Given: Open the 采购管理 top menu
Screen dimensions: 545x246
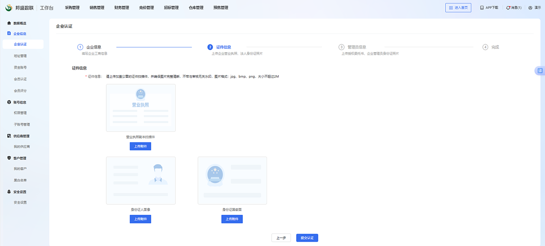Looking at the screenshot, I should [72, 8].
